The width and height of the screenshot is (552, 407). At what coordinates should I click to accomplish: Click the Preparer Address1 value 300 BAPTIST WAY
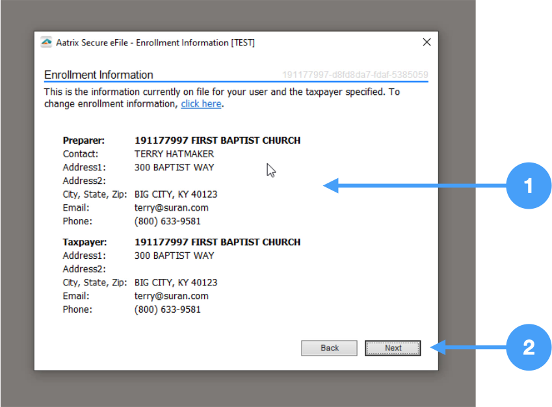174,167
